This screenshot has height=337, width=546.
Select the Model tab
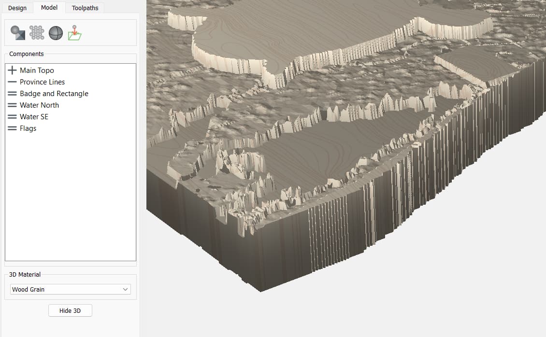click(49, 8)
